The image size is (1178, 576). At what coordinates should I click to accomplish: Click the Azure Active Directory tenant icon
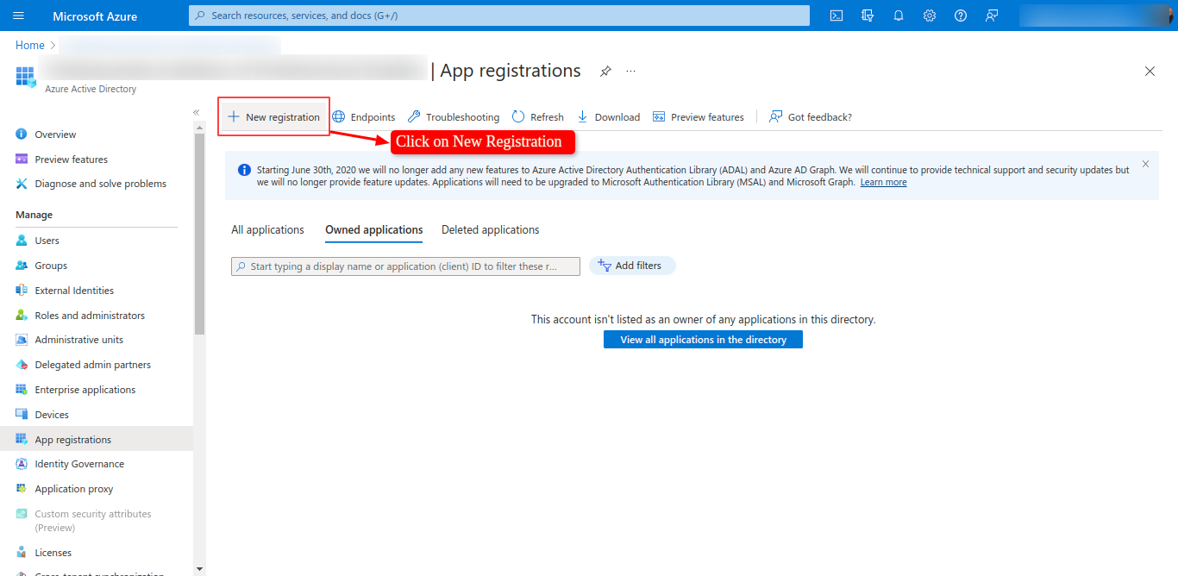[25, 76]
